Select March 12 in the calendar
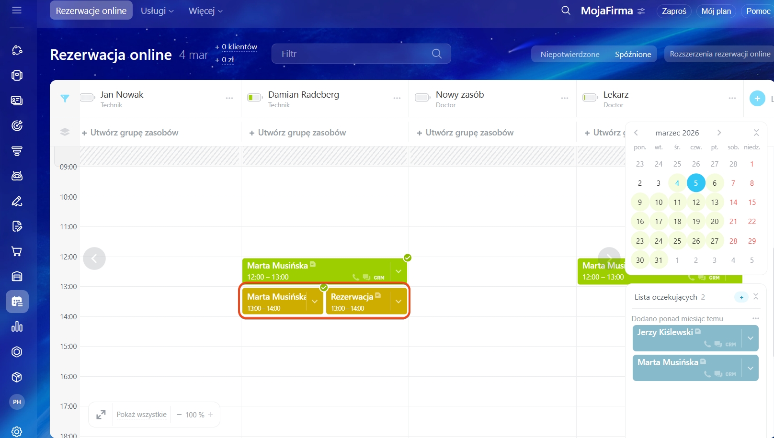Viewport: 774px width, 438px height. pos(696,202)
